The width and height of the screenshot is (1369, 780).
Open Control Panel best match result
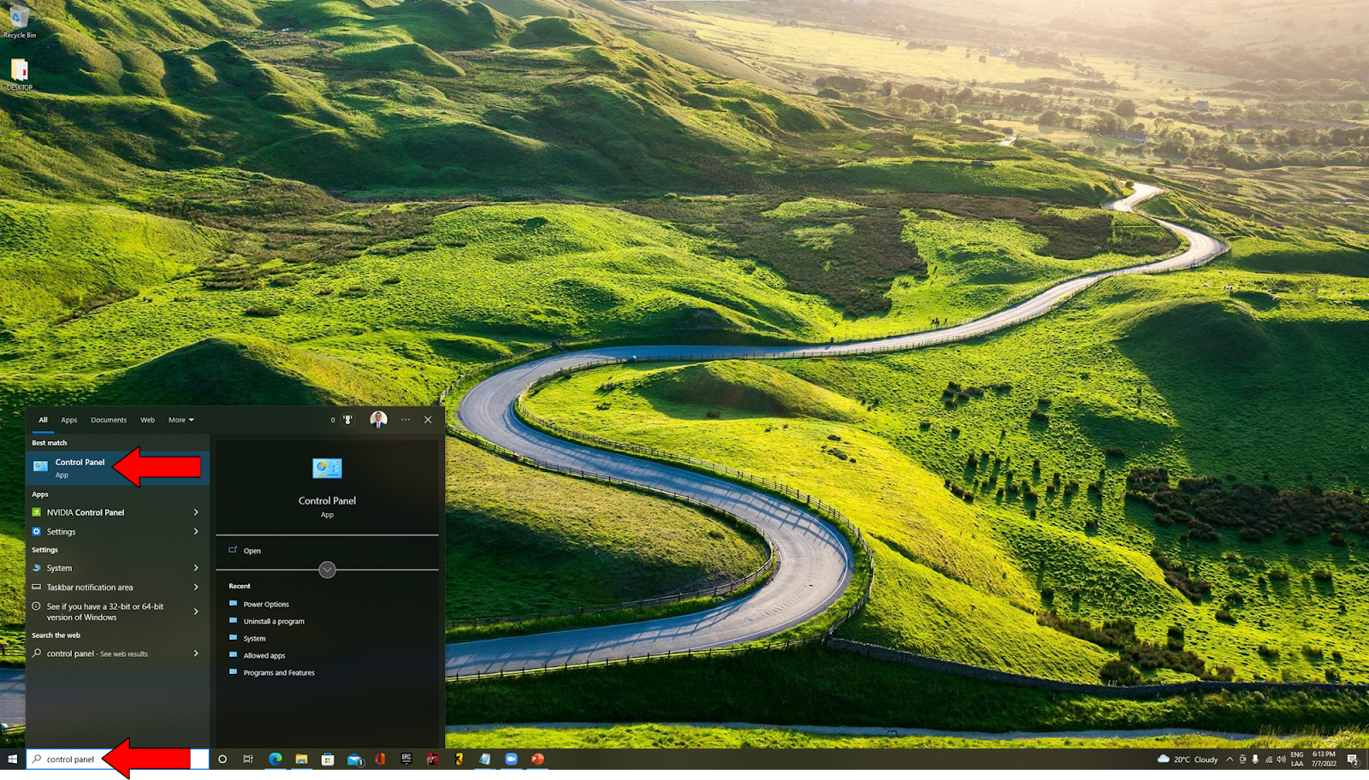tap(117, 468)
